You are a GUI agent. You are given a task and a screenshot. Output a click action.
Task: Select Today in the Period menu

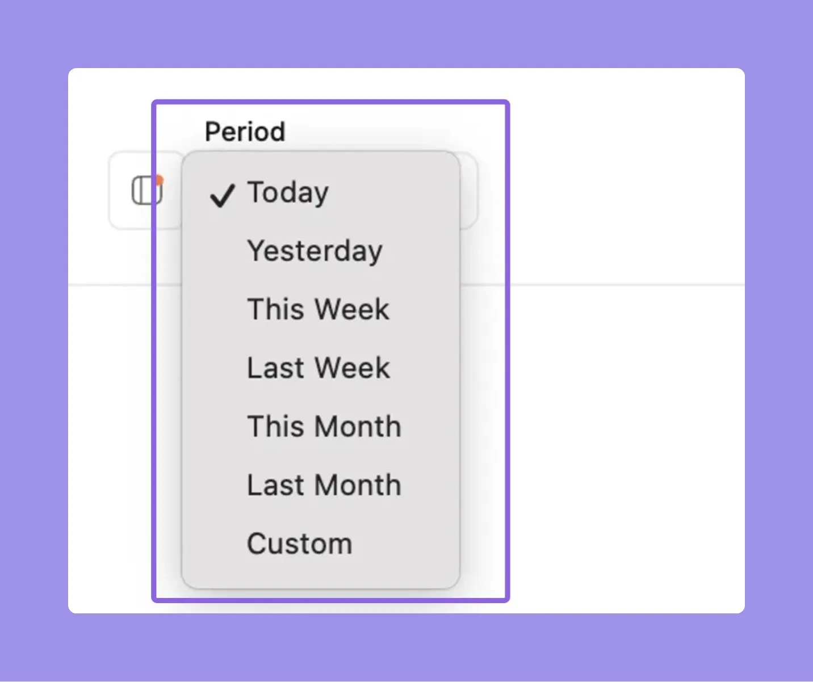[321, 192]
